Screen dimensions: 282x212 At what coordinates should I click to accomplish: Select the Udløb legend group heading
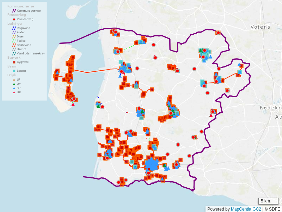point(12,75)
